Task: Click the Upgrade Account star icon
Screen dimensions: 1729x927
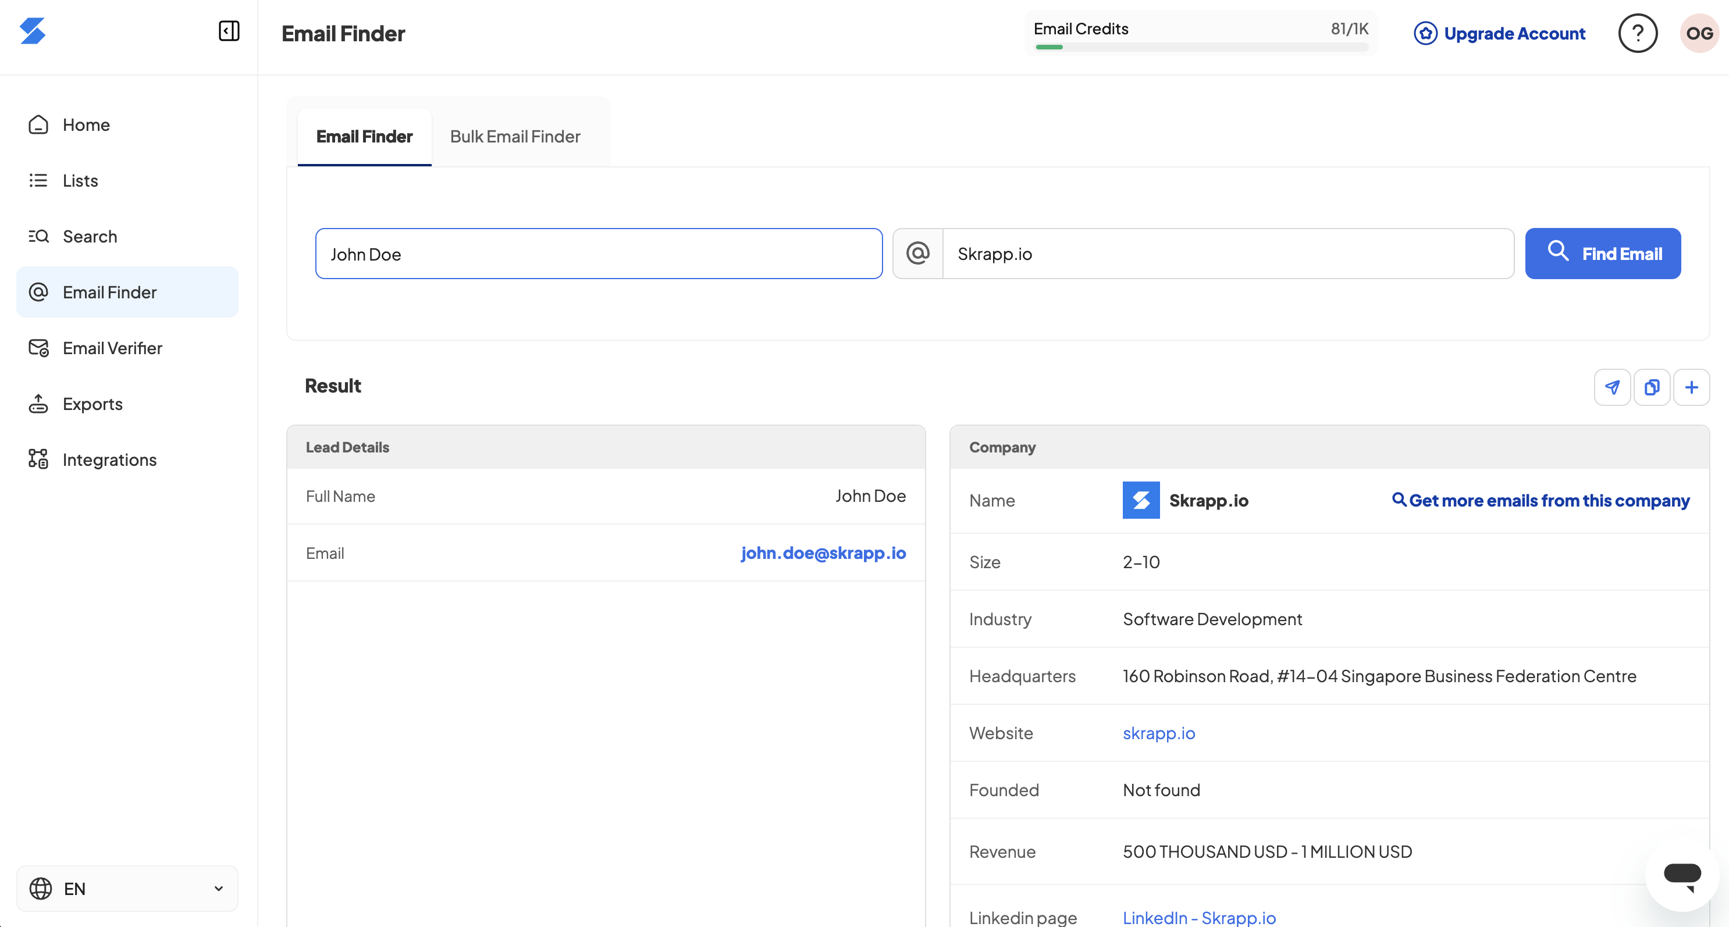Action: [x=1425, y=34]
